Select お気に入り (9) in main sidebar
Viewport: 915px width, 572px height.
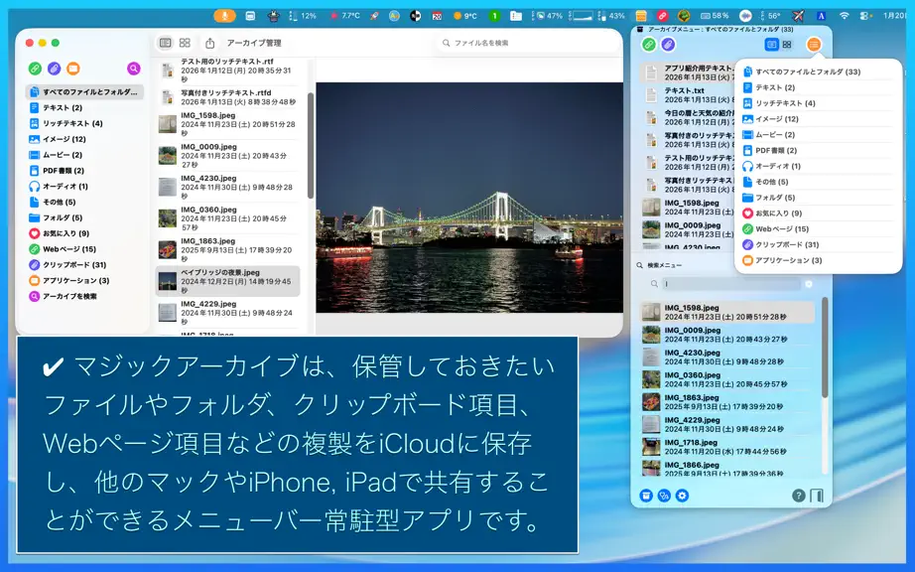point(84,233)
